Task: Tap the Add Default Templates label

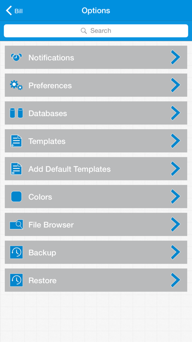Action: point(70,169)
